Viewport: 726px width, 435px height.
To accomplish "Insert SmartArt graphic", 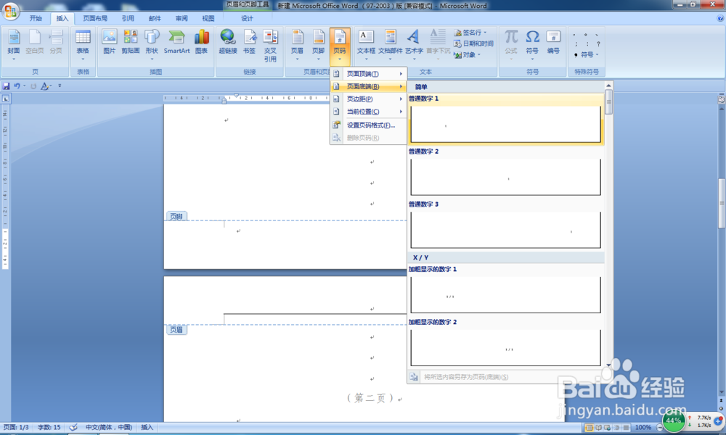I will tap(176, 42).
